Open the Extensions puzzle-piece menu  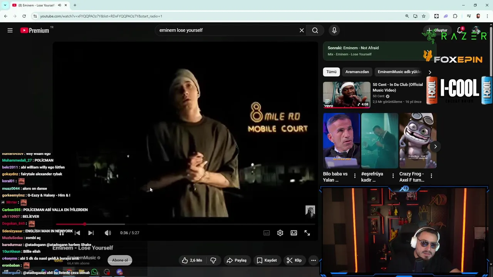point(455,16)
